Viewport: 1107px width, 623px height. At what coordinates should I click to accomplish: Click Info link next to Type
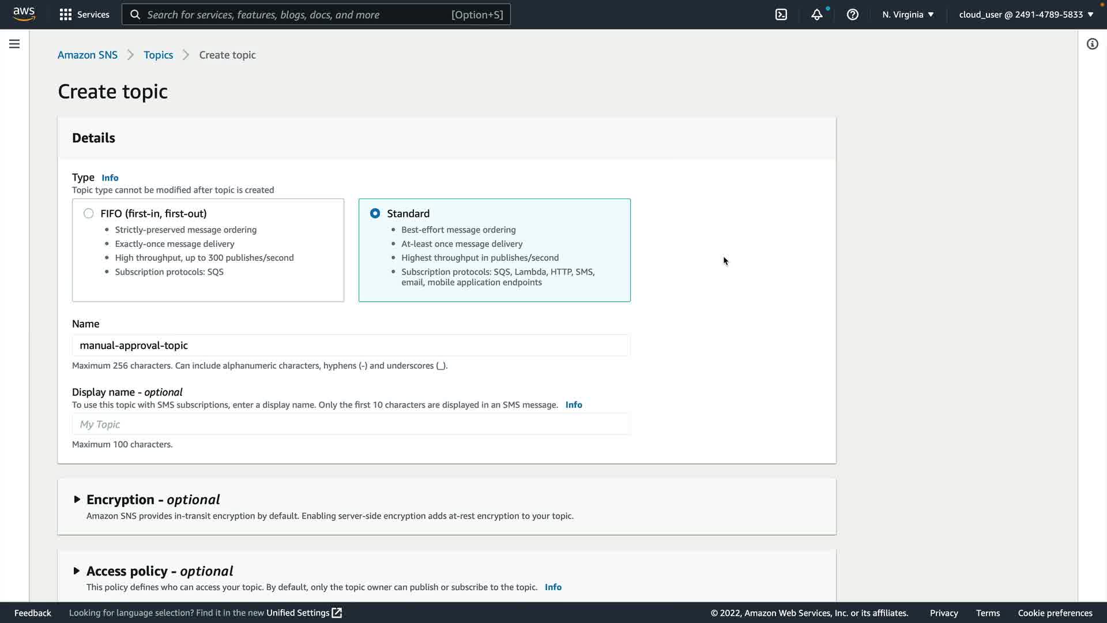pyautogui.click(x=110, y=178)
